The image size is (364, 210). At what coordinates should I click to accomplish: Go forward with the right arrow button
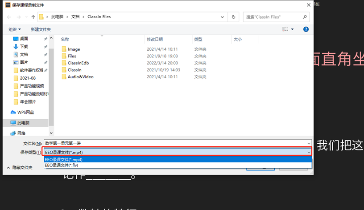tap(19, 17)
